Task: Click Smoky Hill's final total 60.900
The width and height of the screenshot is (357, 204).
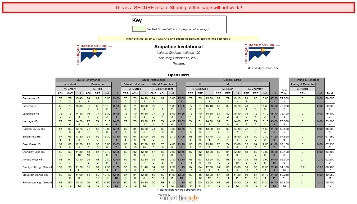Action: 330,167
